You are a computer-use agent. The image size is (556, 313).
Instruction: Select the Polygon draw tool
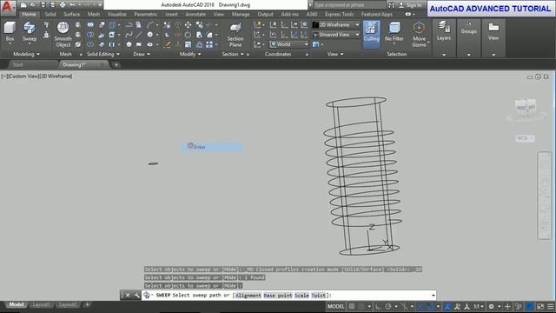pyautogui.click(x=129, y=44)
